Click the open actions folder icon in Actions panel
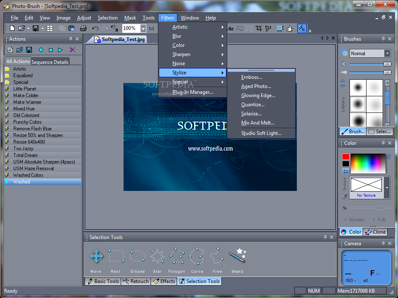Viewport: 398px width, 298px height. [19, 50]
